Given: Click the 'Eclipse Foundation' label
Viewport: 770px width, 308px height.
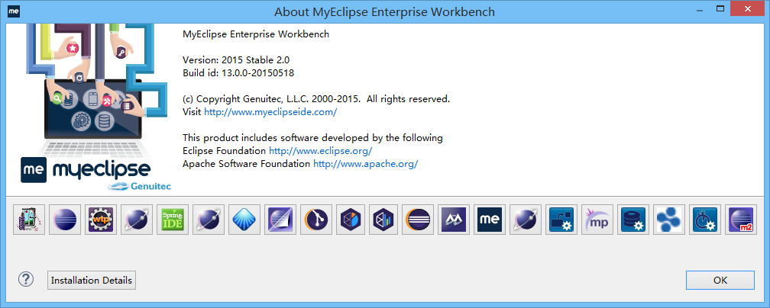Looking at the screenshot, I should [x=225, y=150].
